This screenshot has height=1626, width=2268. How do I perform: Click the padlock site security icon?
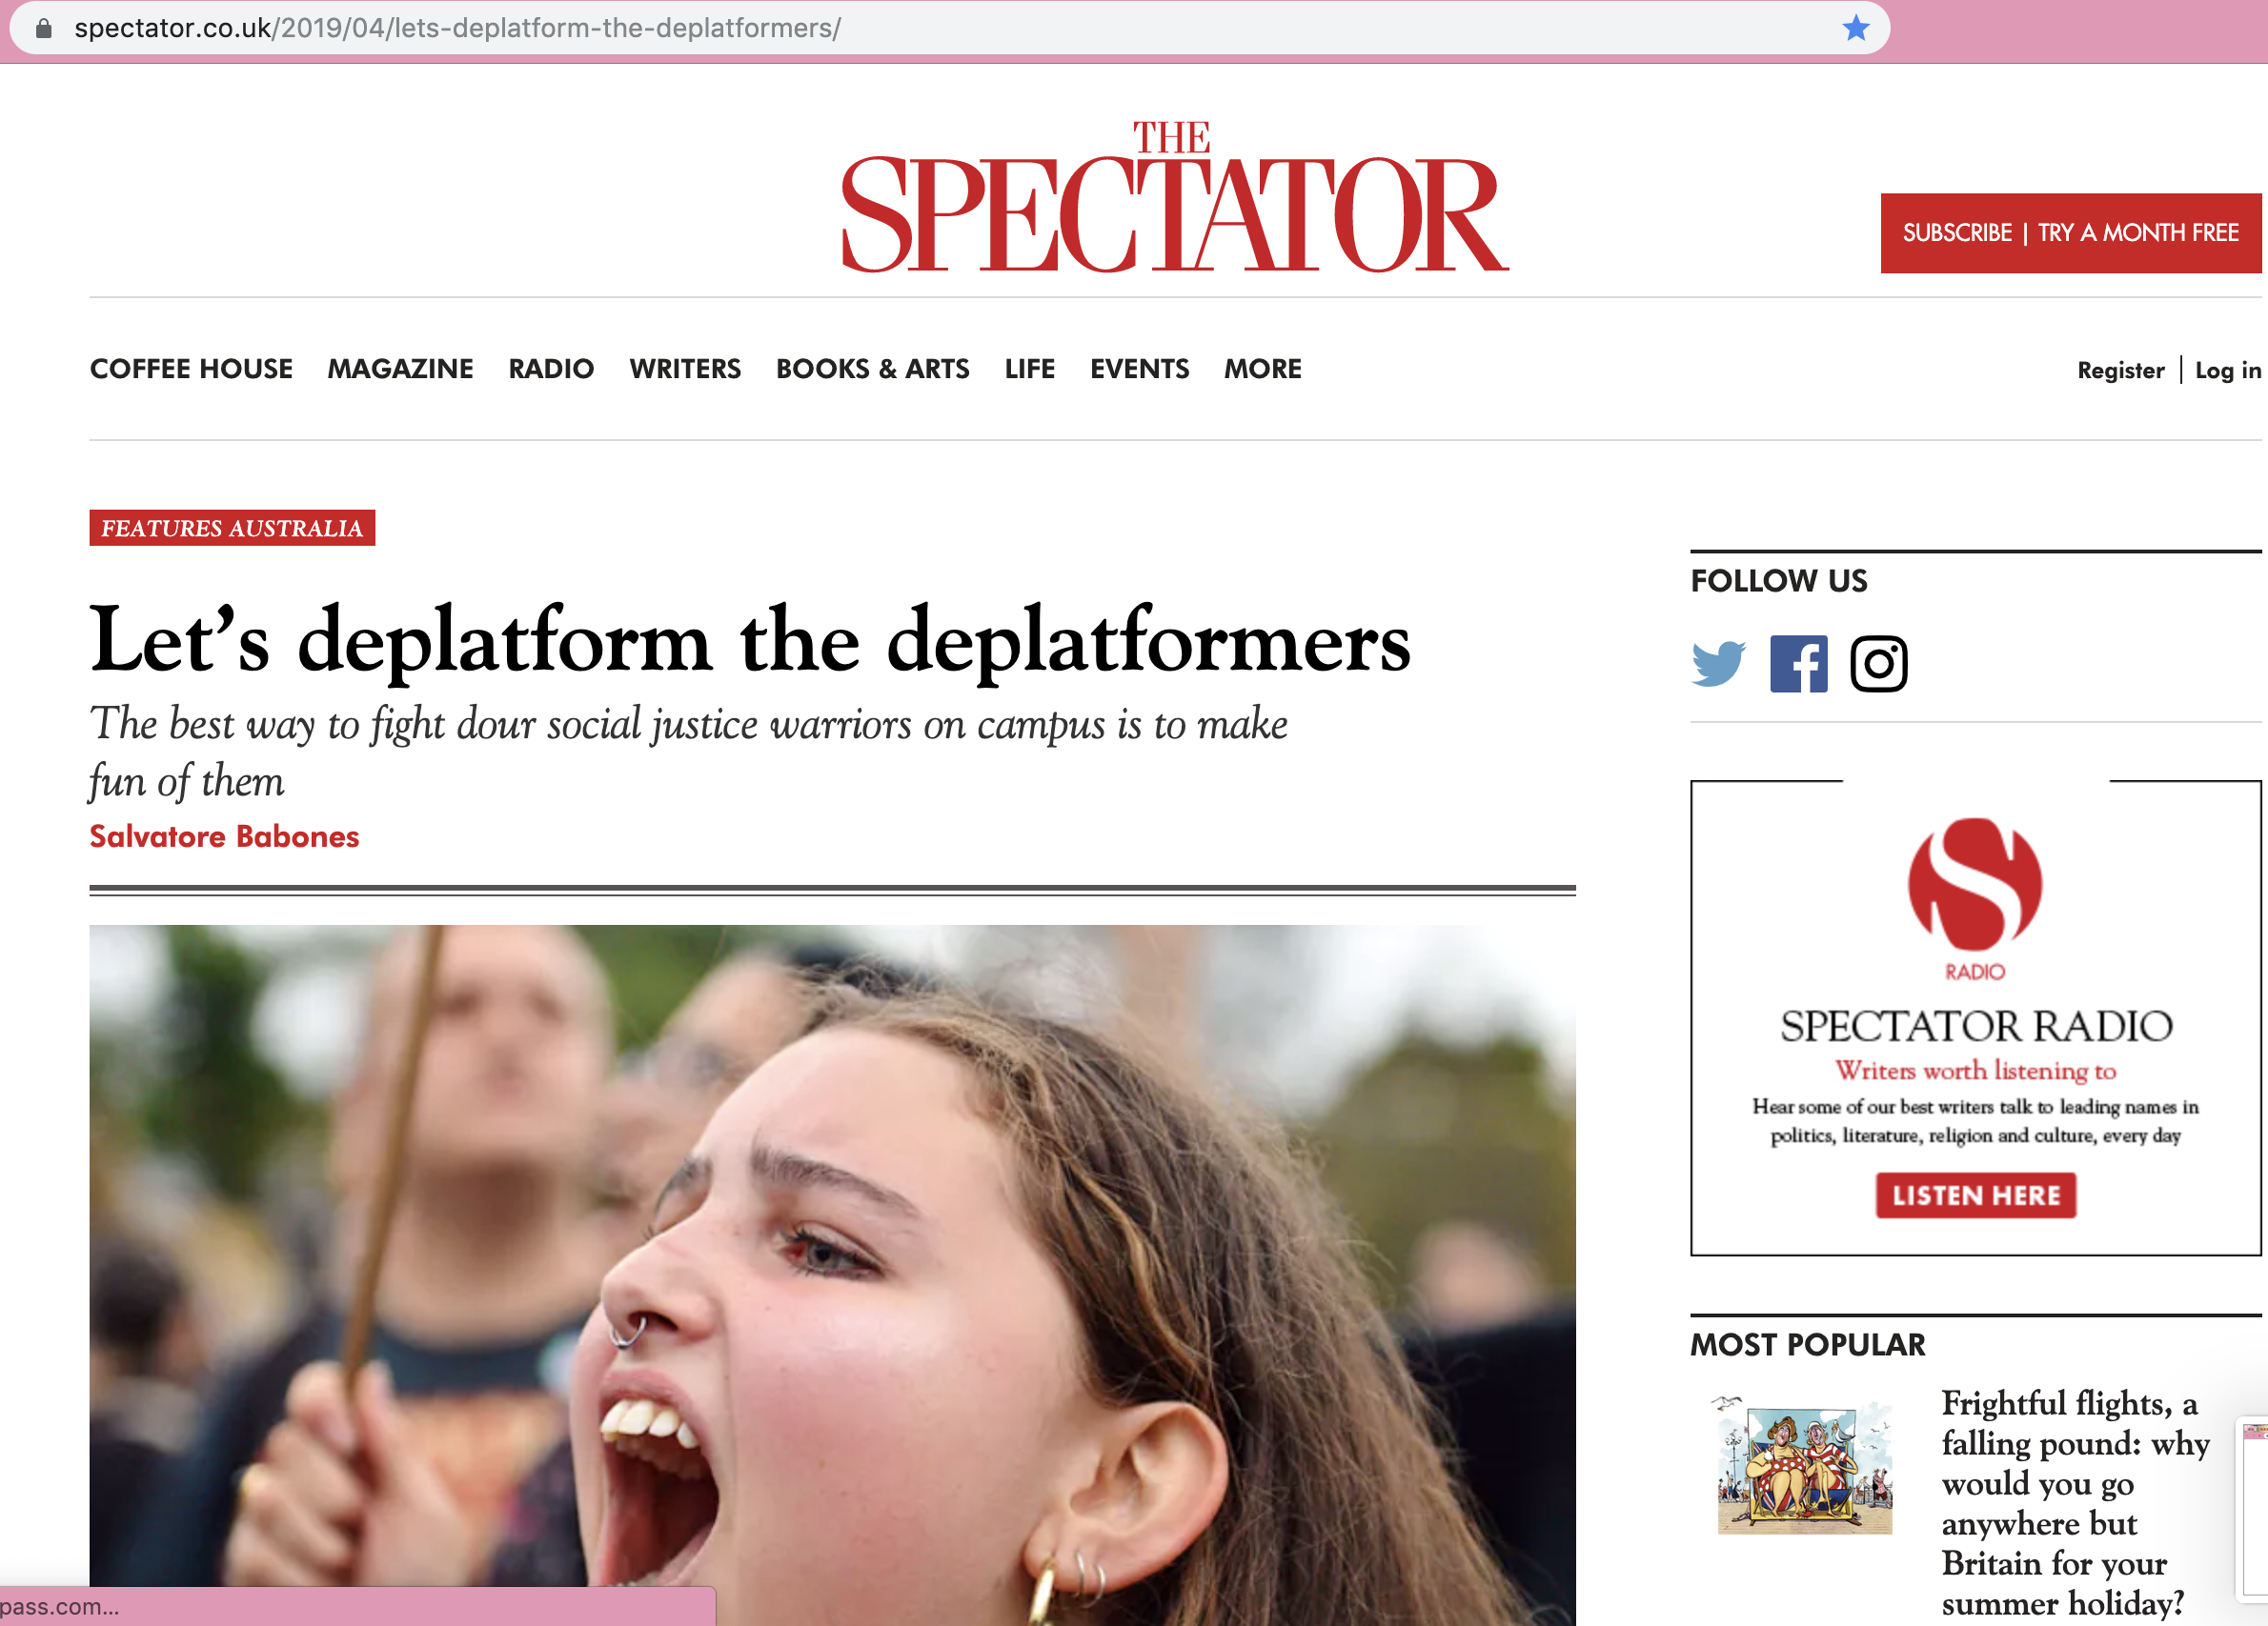43,28
